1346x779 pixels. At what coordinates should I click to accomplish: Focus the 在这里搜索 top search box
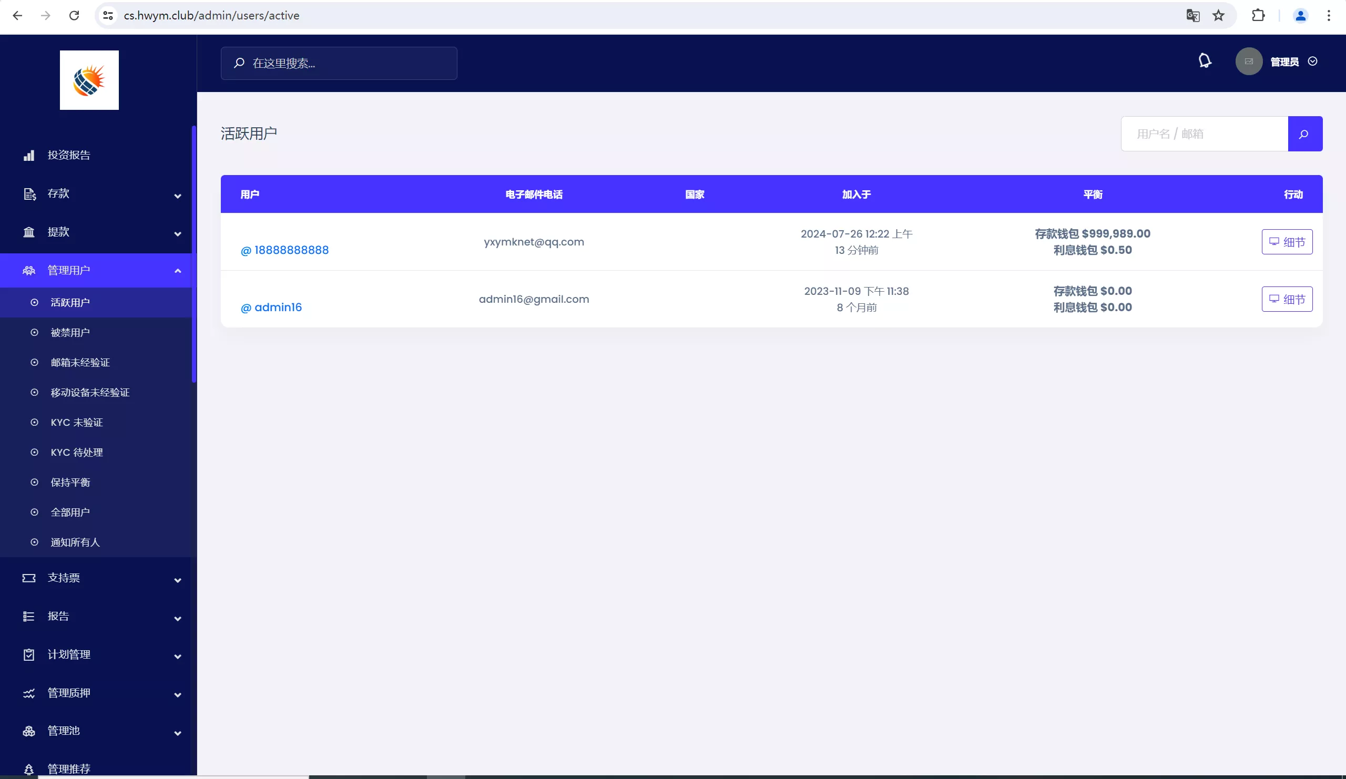[339, 64]
